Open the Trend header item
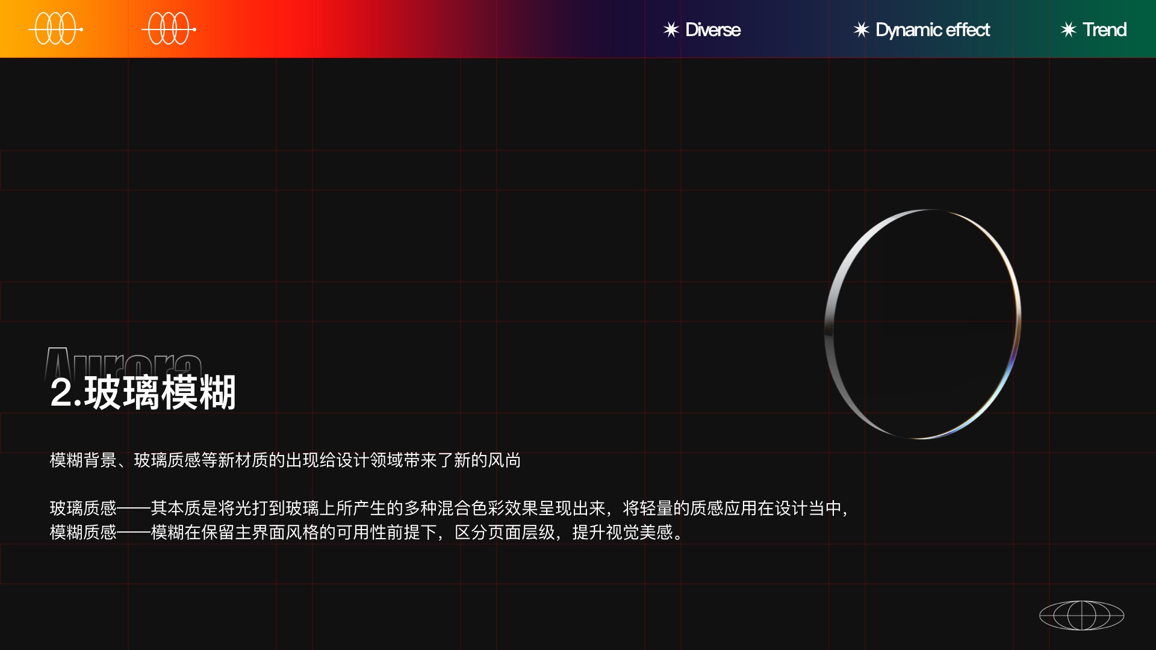The height and width of the screenshot is (650, 1156). click(x=1104, y=29)
